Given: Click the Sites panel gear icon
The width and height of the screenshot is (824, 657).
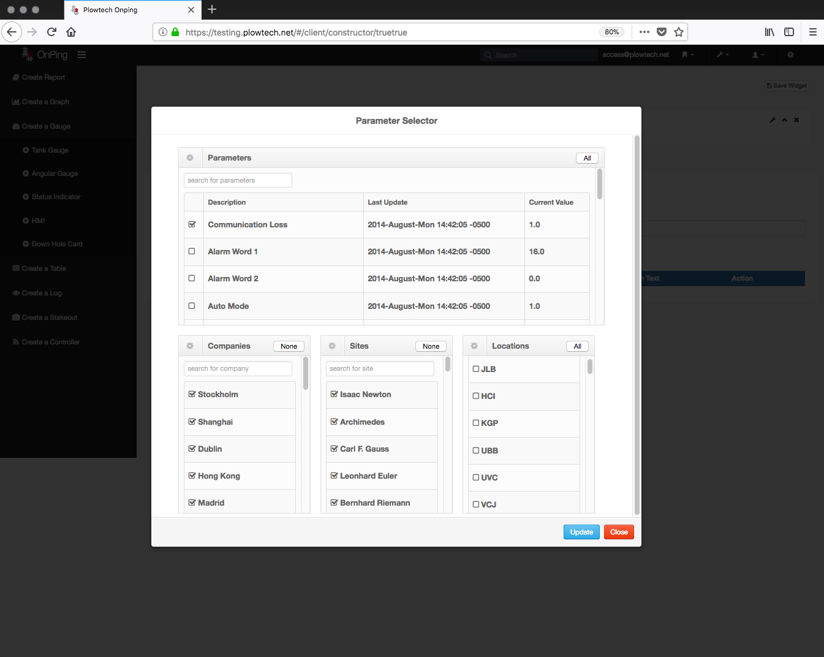Looking at the screenshot, I should coord(332,346).
